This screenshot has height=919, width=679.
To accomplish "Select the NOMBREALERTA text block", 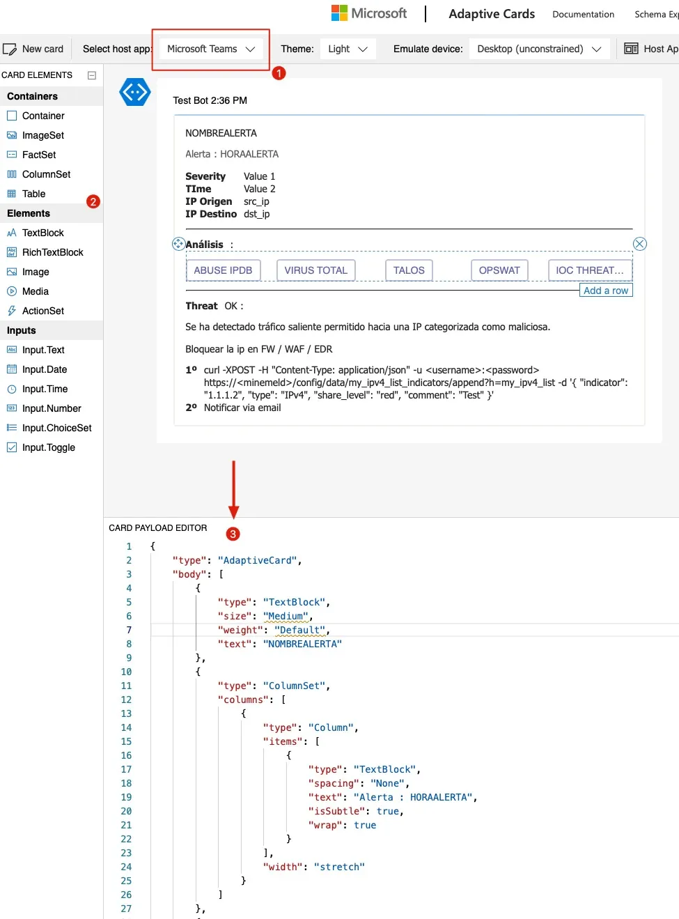I will (x=221, y=133).
